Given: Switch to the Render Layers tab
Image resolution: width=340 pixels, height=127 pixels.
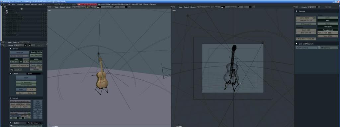Looking at the screenshot, I should 34,123.
